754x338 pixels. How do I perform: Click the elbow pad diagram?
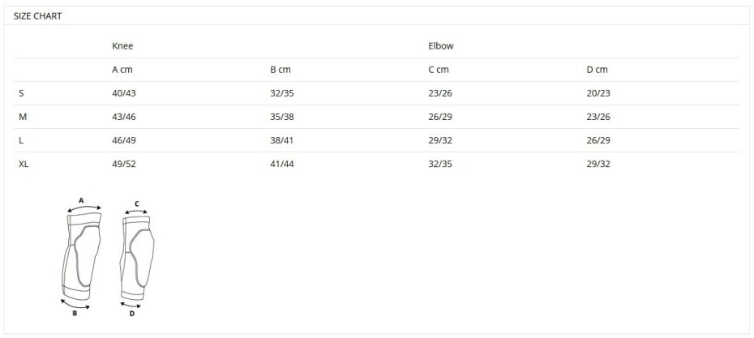137,258
